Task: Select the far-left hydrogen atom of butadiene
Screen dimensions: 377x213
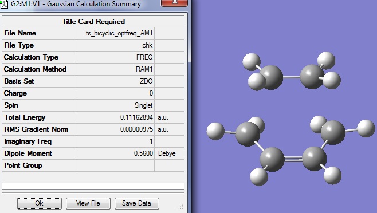Action: click(215, 131)
